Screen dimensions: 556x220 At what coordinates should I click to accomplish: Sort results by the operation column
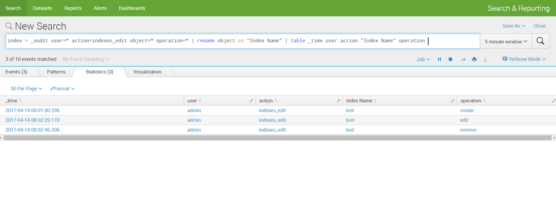(473, 101)
